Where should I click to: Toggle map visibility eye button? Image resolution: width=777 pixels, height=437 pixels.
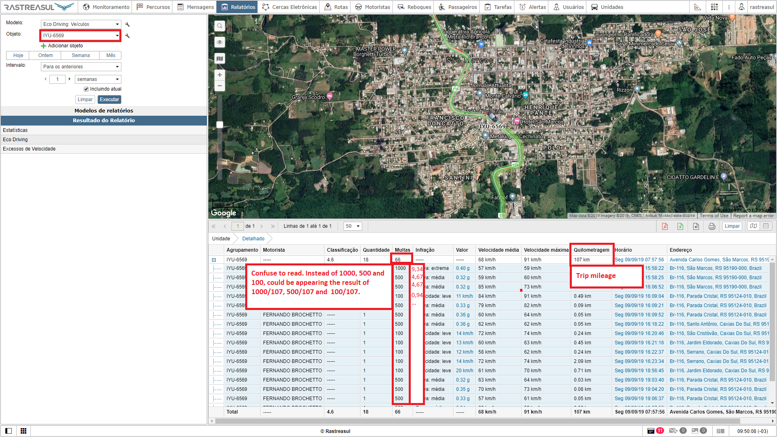(x=220, y=42)
